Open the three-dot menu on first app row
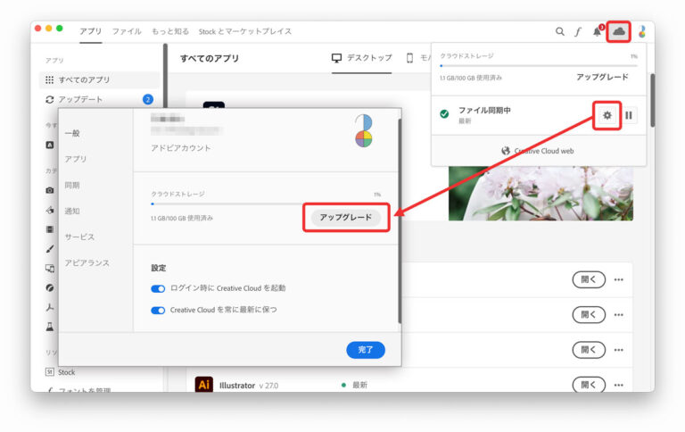Screen dimensions: 685x432 coord(618,279)
